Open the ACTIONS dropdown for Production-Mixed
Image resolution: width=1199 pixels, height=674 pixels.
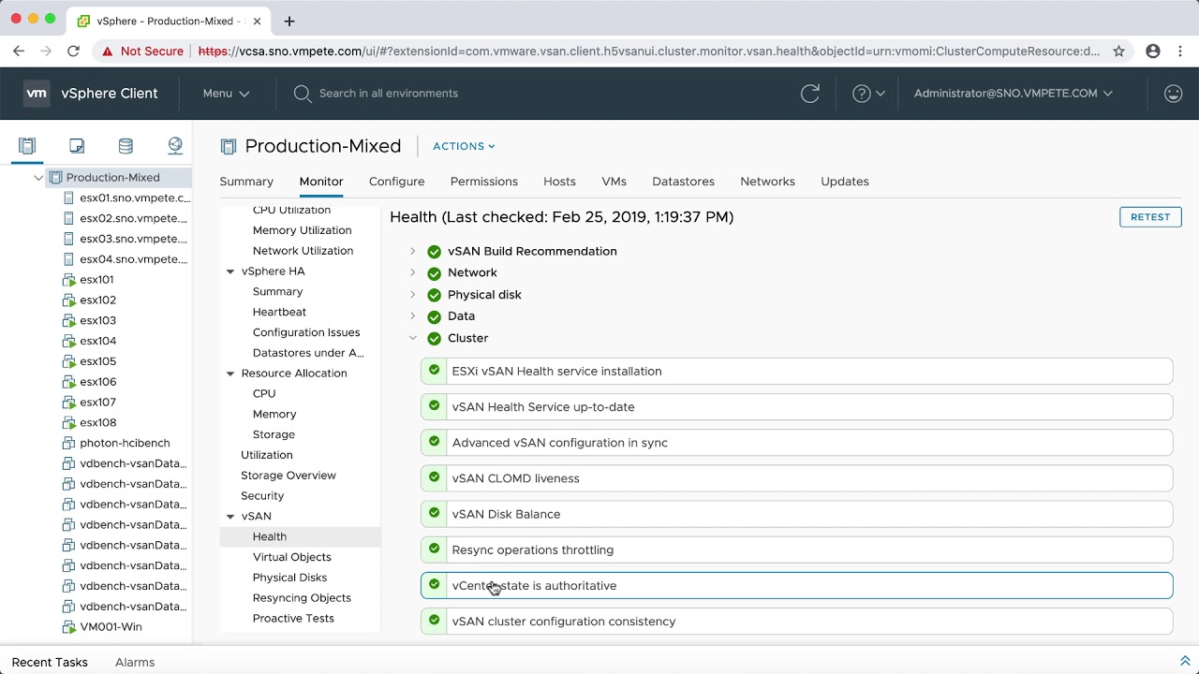[x=464, y=146]
